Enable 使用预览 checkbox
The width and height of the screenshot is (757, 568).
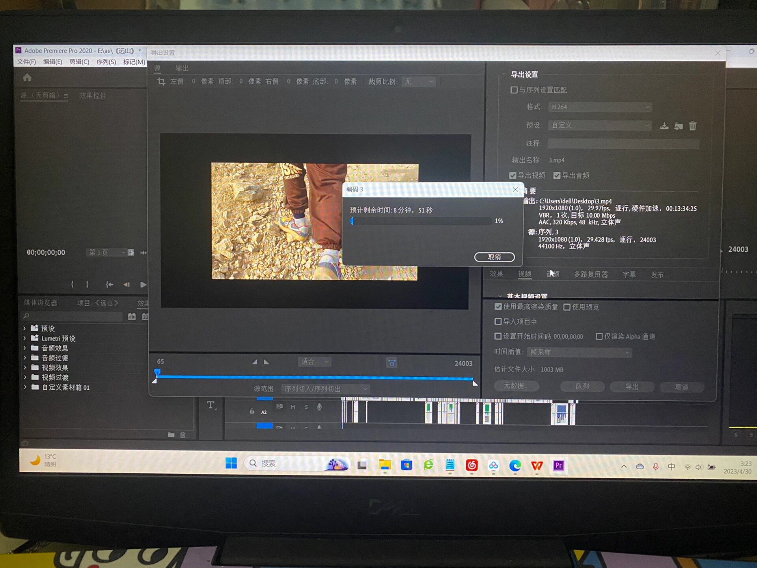567,307
